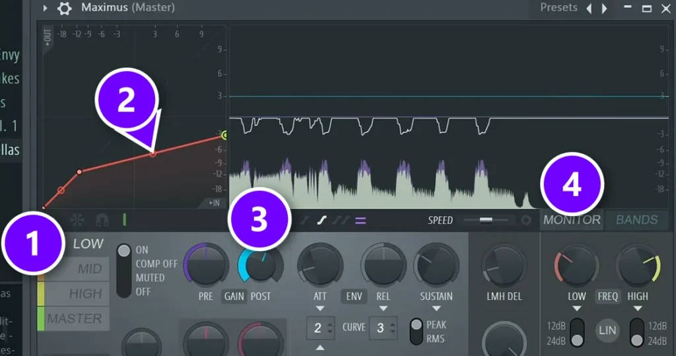676x356 pixels.
Task: Click up arrow beneath attack curve field
Action: pyautogui.click(x=320, y=347)
